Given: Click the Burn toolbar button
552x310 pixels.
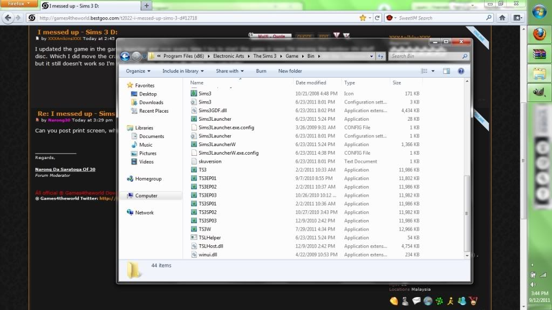Looking at the screenshot, I should click(x=261, y=71).
